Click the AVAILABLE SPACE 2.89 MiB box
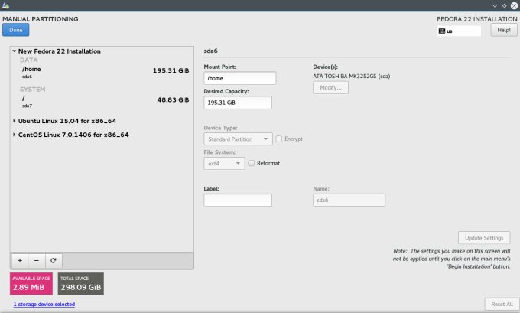Viewport: 520px width, 313px height. click(31, 284)
